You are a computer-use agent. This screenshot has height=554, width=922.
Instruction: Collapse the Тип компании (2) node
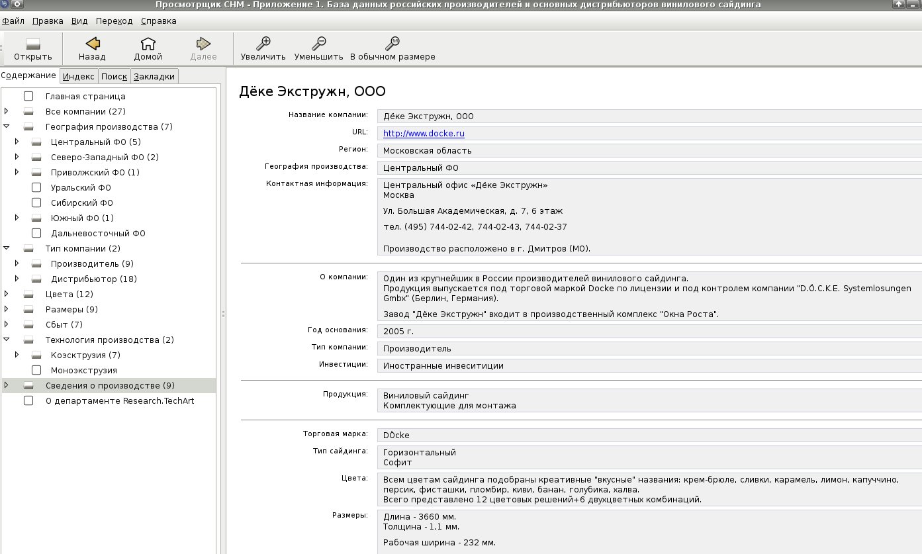tap(6, 248)
